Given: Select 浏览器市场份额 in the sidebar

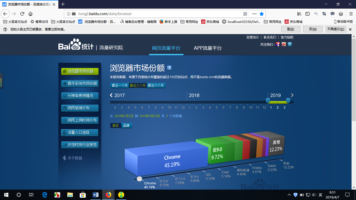Looking at the screenshot, I should coord(80,71).
